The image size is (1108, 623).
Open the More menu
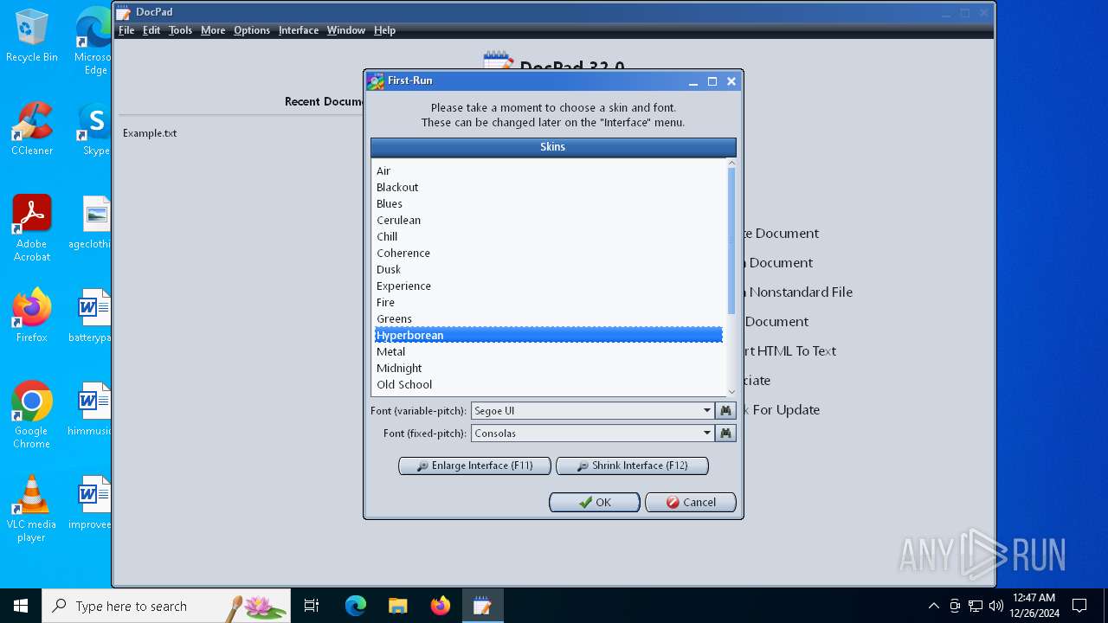click(x=213, y=30)
